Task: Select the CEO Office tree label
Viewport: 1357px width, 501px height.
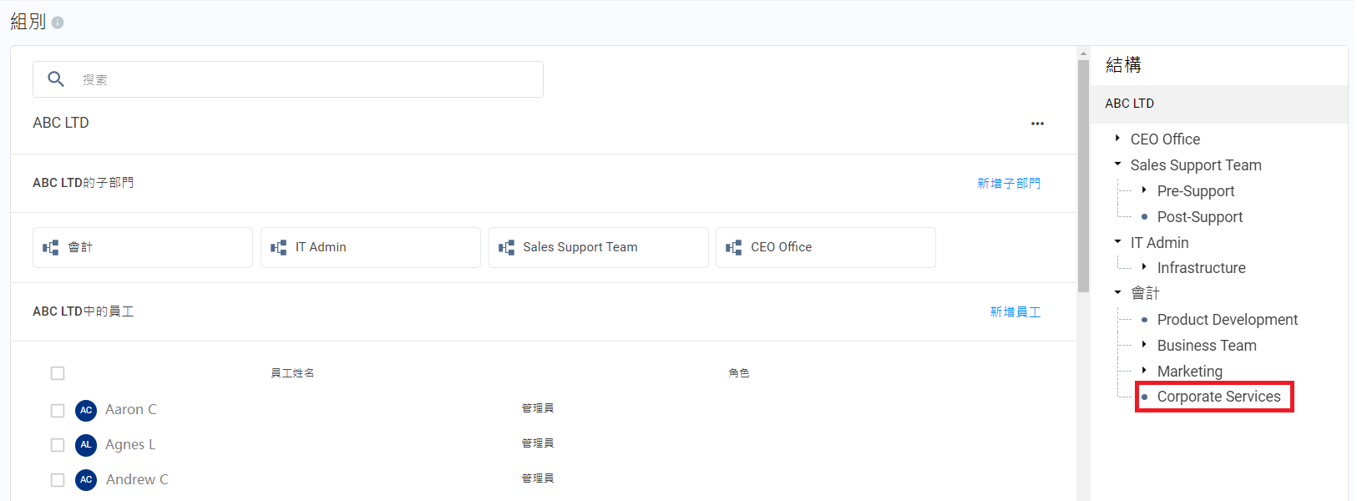Action: pos(1166,139)
